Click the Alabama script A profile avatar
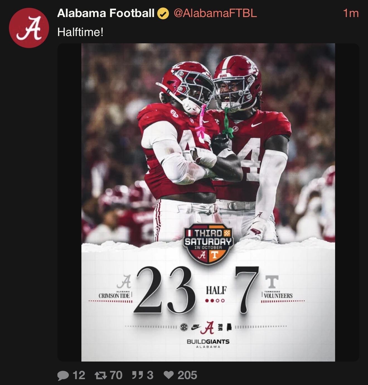 [x=29, y=28]
